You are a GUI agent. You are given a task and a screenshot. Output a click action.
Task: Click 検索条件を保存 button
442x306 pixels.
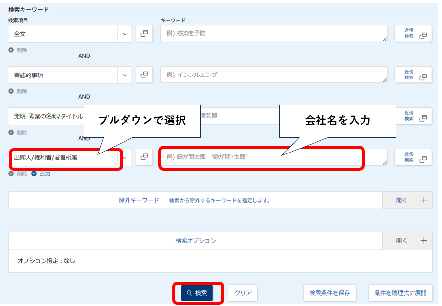[329, 293]
